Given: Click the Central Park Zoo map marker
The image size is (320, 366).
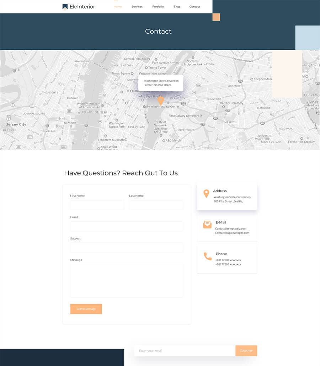Looking at the screenshot, I should pos(149,59).
